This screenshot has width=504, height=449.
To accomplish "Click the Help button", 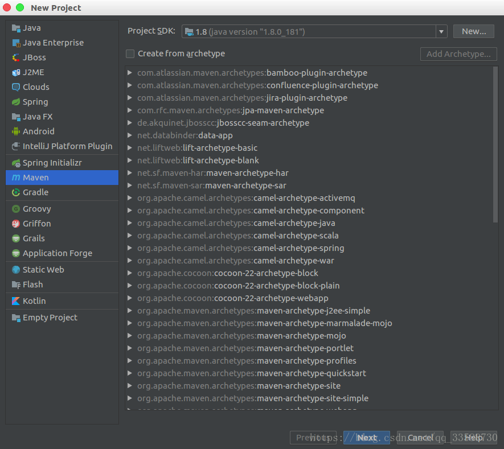I will 473,438.
